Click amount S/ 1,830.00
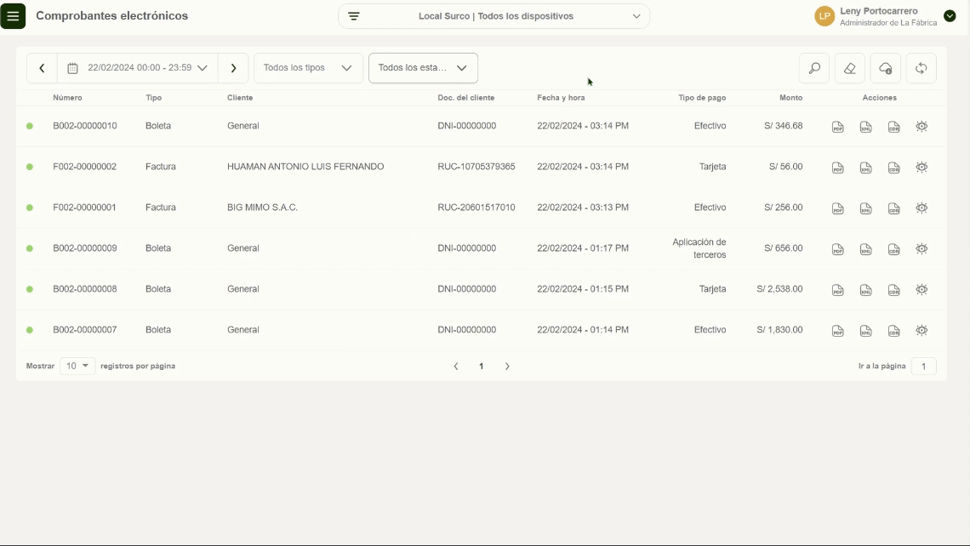 [x=779, y=330]
